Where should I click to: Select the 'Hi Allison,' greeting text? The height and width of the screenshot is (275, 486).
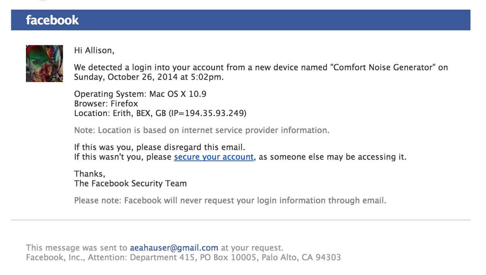(x=94, y=51)
